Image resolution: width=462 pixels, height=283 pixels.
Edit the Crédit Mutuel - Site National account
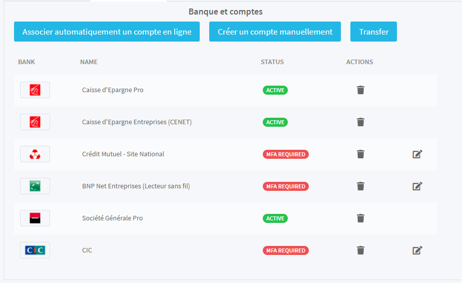[x=417, y=154]
